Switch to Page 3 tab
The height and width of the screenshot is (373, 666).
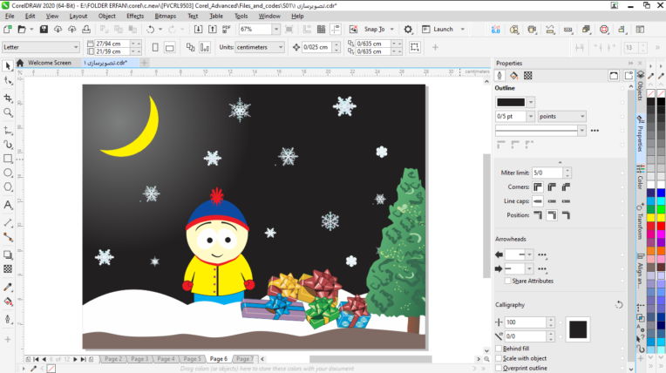point(139,359)
